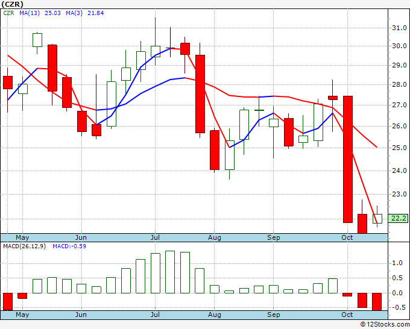Click the Jun label on price chart axis

81,237
